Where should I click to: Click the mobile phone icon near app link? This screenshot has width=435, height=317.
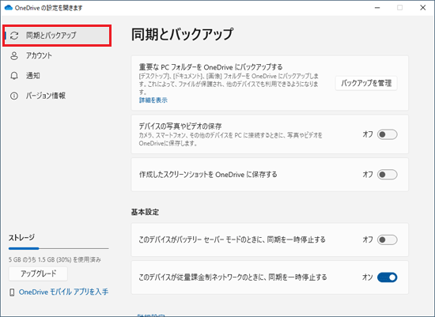(x=12, y=292)
